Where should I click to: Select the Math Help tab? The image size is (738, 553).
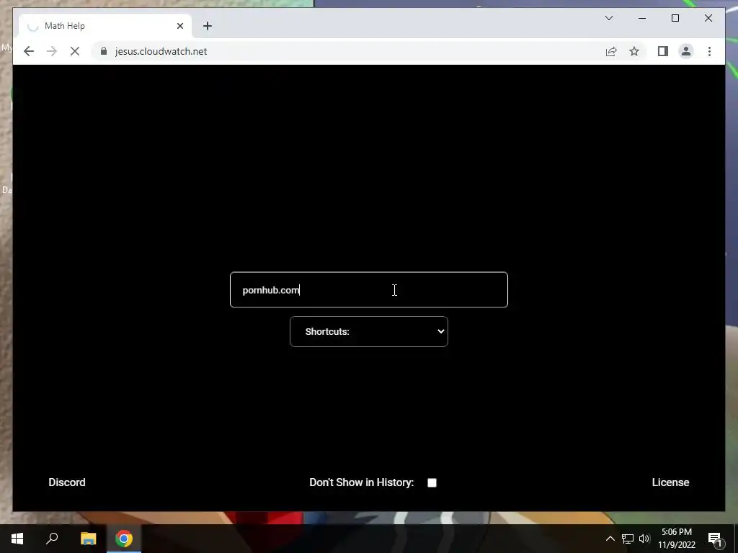tap(105, 26)
